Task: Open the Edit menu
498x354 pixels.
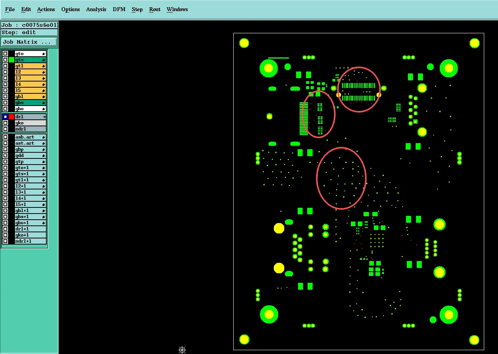Action: click(26, 9)
